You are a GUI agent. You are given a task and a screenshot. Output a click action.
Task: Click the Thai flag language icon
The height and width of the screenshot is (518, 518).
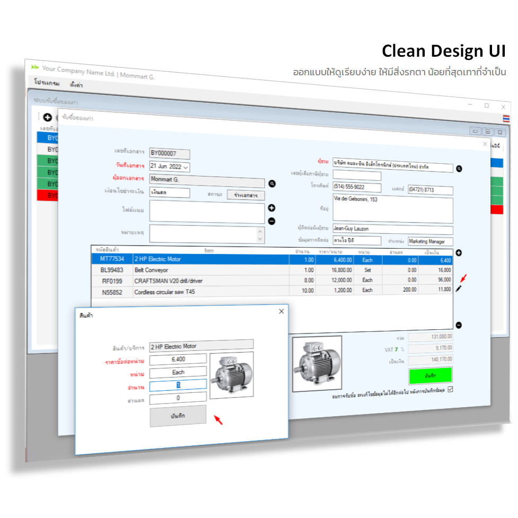pyautogui.click(x=506, y=118)
